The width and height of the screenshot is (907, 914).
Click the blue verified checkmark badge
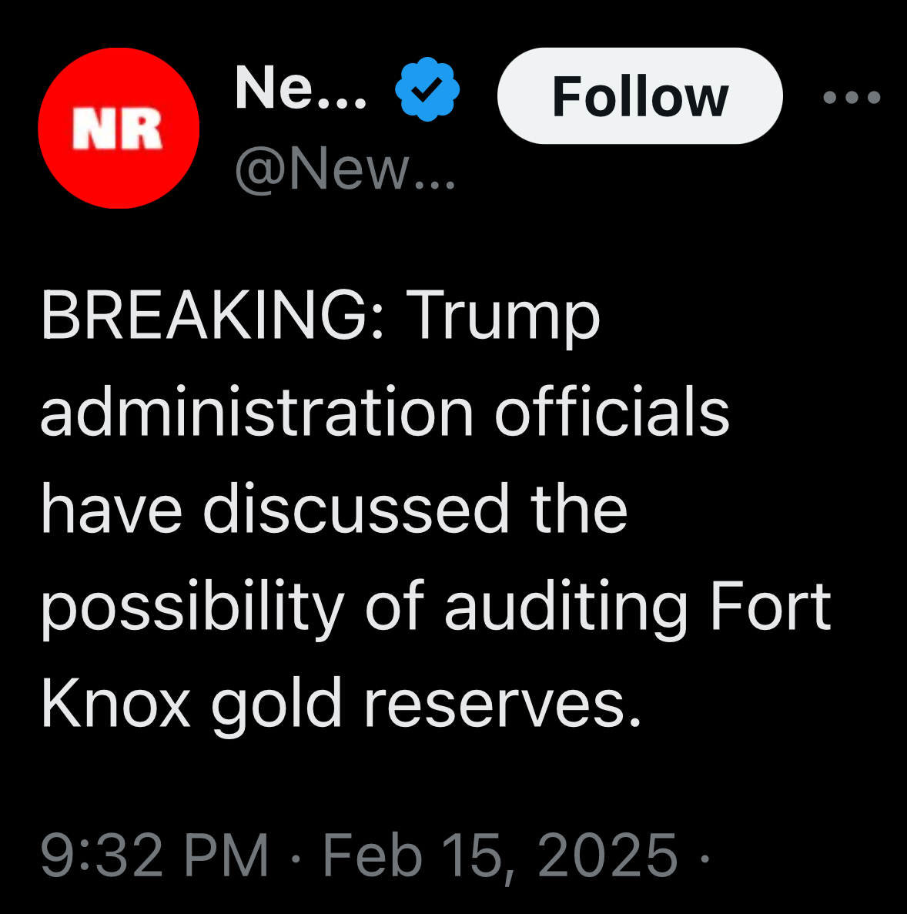pos(427,90)
